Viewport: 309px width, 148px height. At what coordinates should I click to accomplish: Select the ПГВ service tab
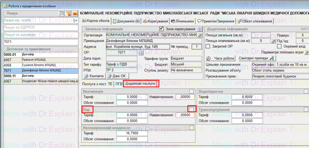[x=119, y=84]
